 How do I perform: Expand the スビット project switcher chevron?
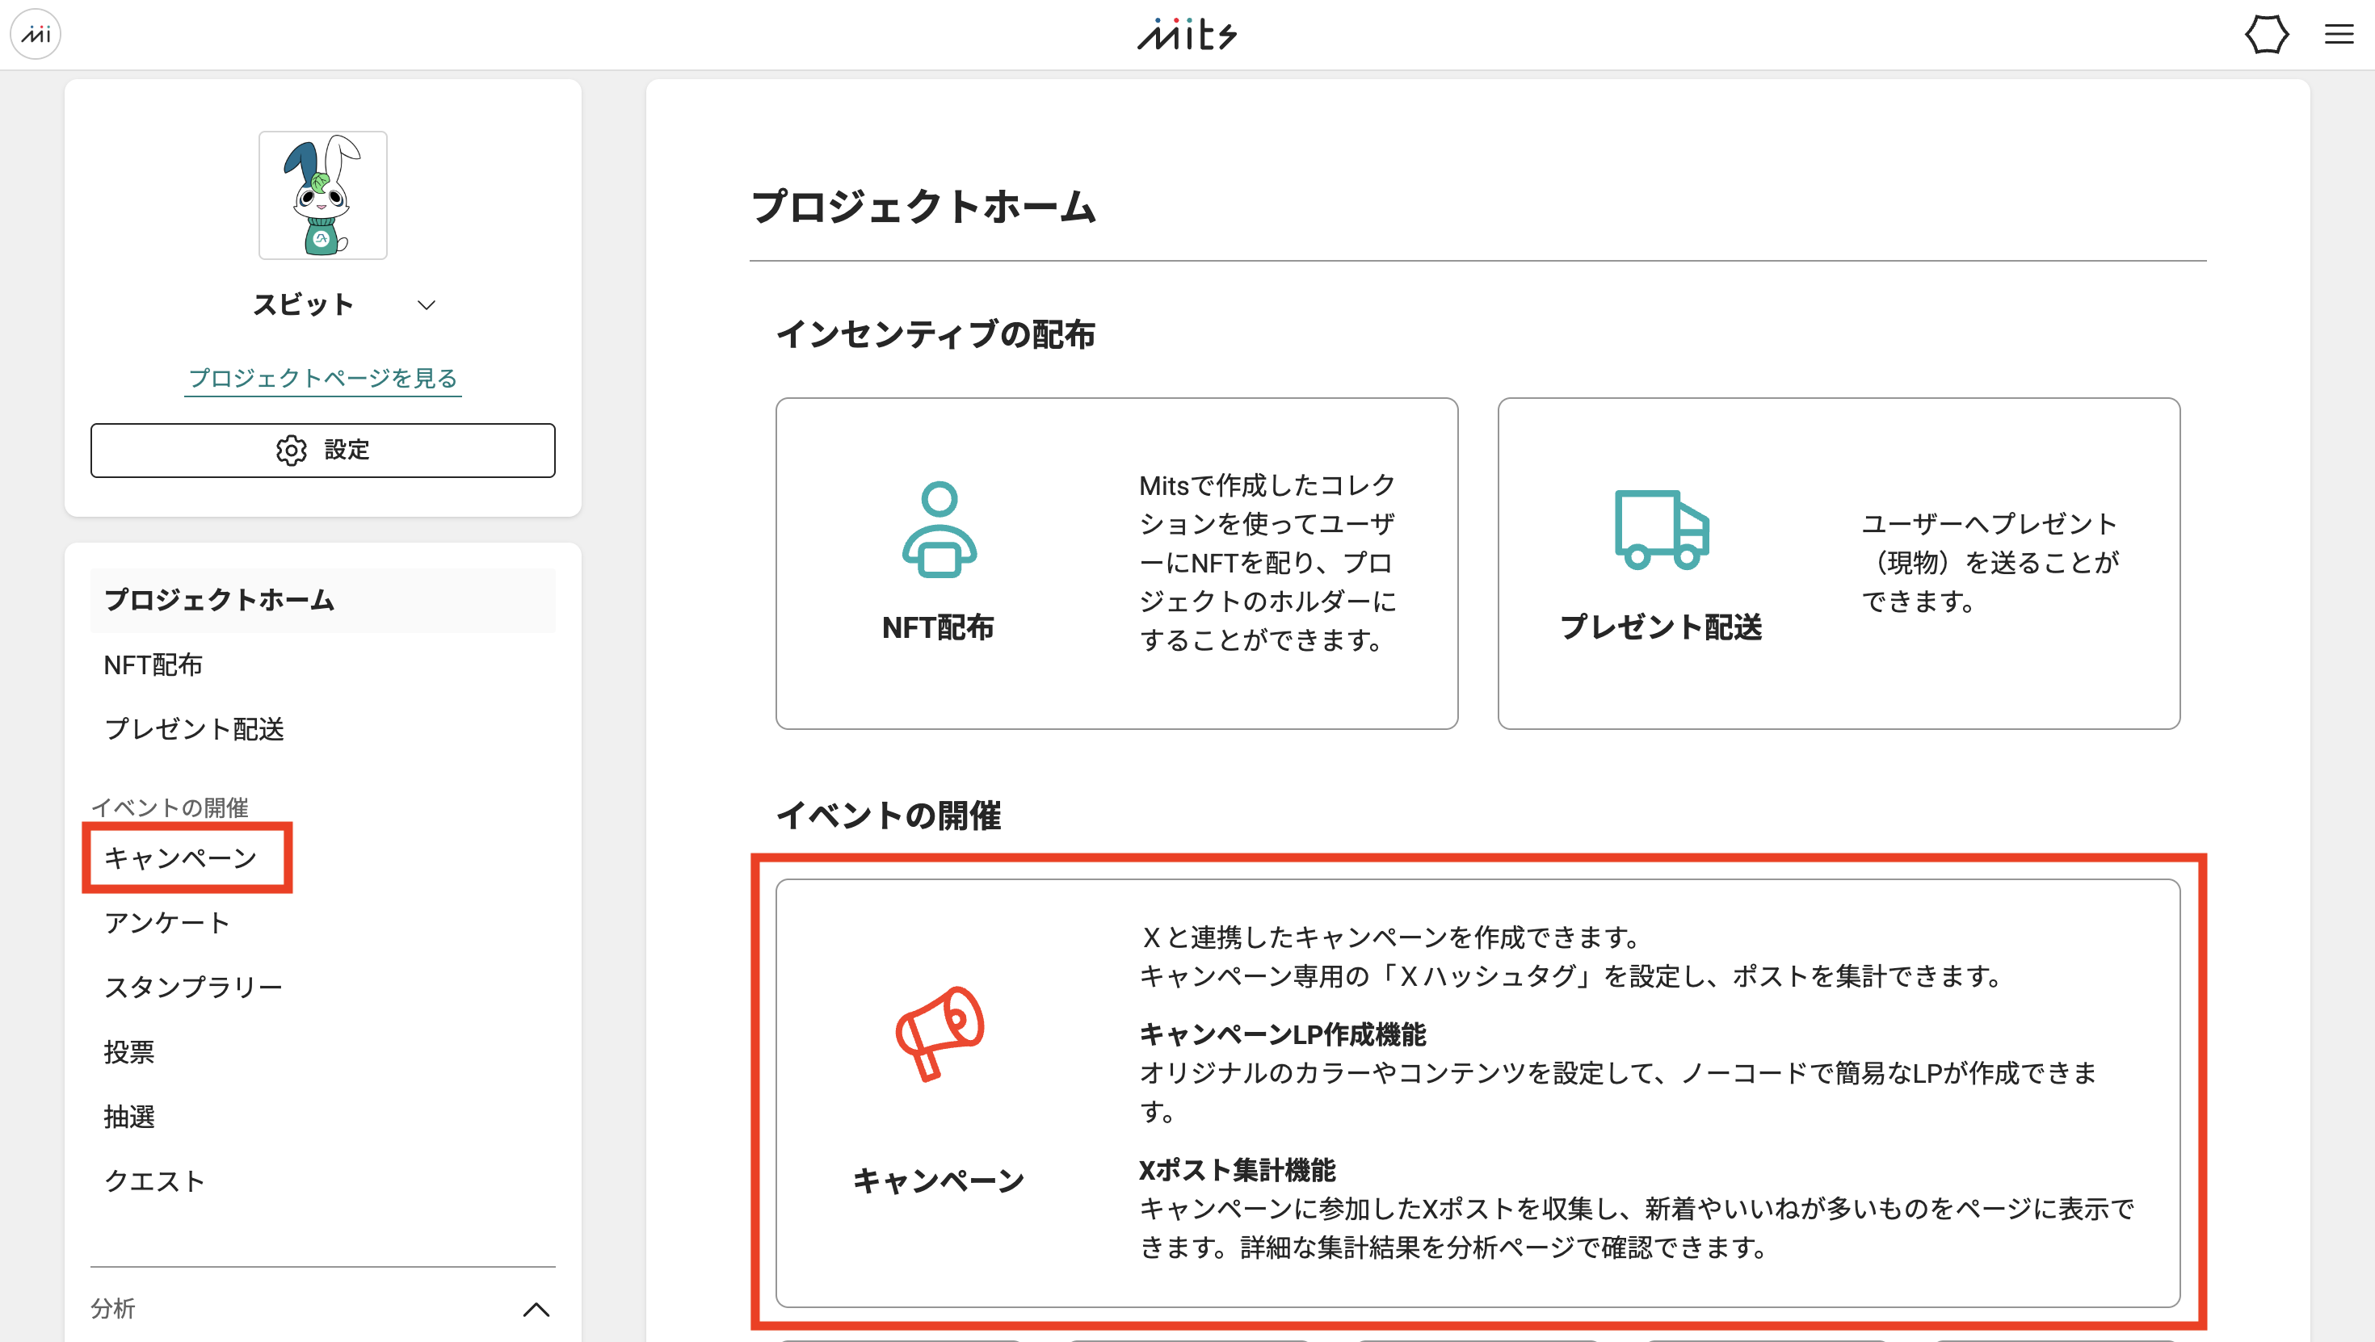pos(426,305)
